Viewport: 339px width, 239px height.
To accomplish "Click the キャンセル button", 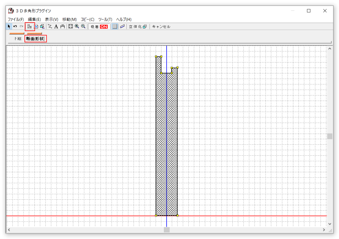I will click(x=161, y=27).
